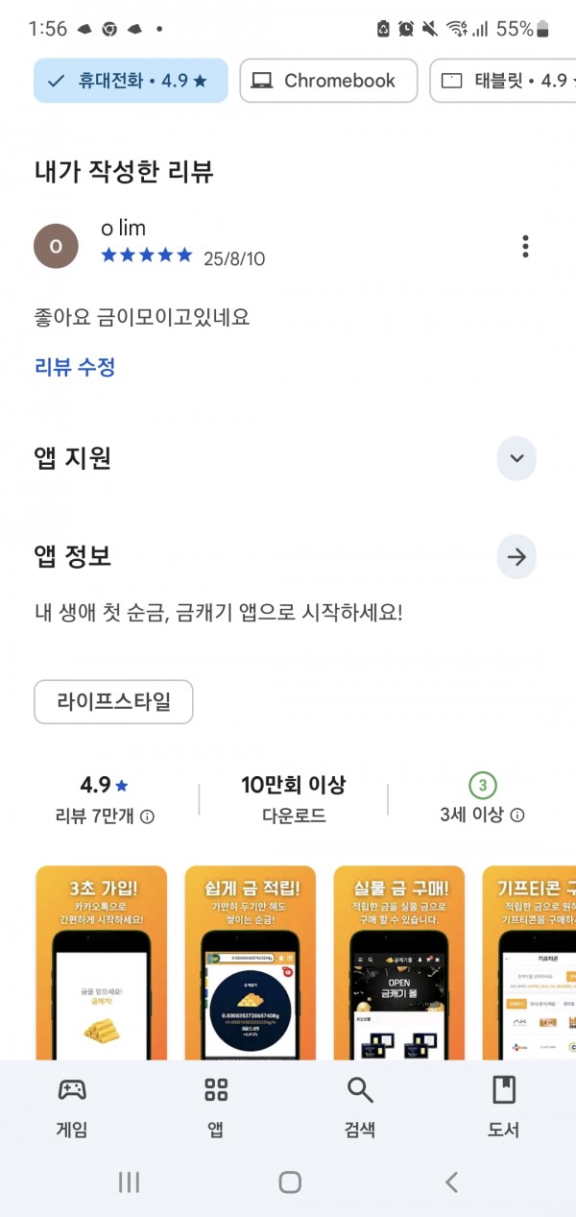Open the 3초 가입! screenshot thumbnail
Image resolution: width=576 pixels, height=1217 pixels.
(x=102, y=961)
